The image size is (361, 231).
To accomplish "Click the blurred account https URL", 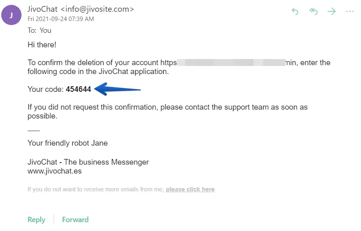I will 229,63.
